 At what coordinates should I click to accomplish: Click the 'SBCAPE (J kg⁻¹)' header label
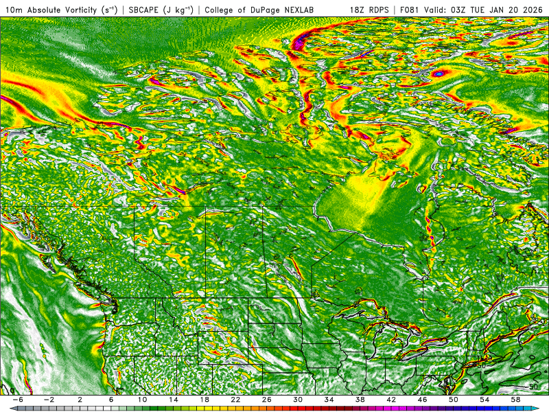[x=161, y=10]
